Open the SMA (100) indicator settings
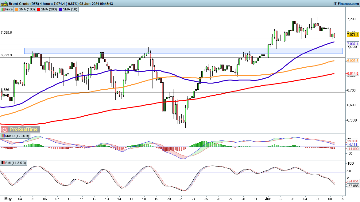The height and width of the screenshot is (202, 360). point(27,9)
